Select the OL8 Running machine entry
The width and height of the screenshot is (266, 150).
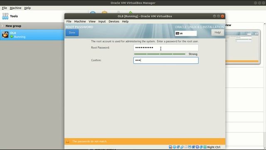32,35
